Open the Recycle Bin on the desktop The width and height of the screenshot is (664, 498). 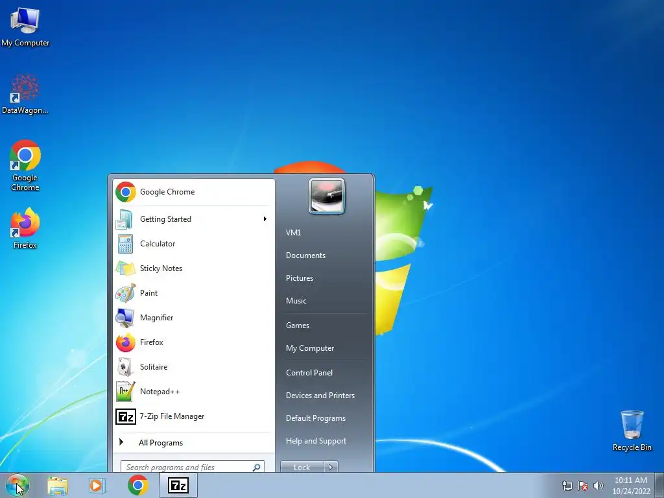point(632,431)
